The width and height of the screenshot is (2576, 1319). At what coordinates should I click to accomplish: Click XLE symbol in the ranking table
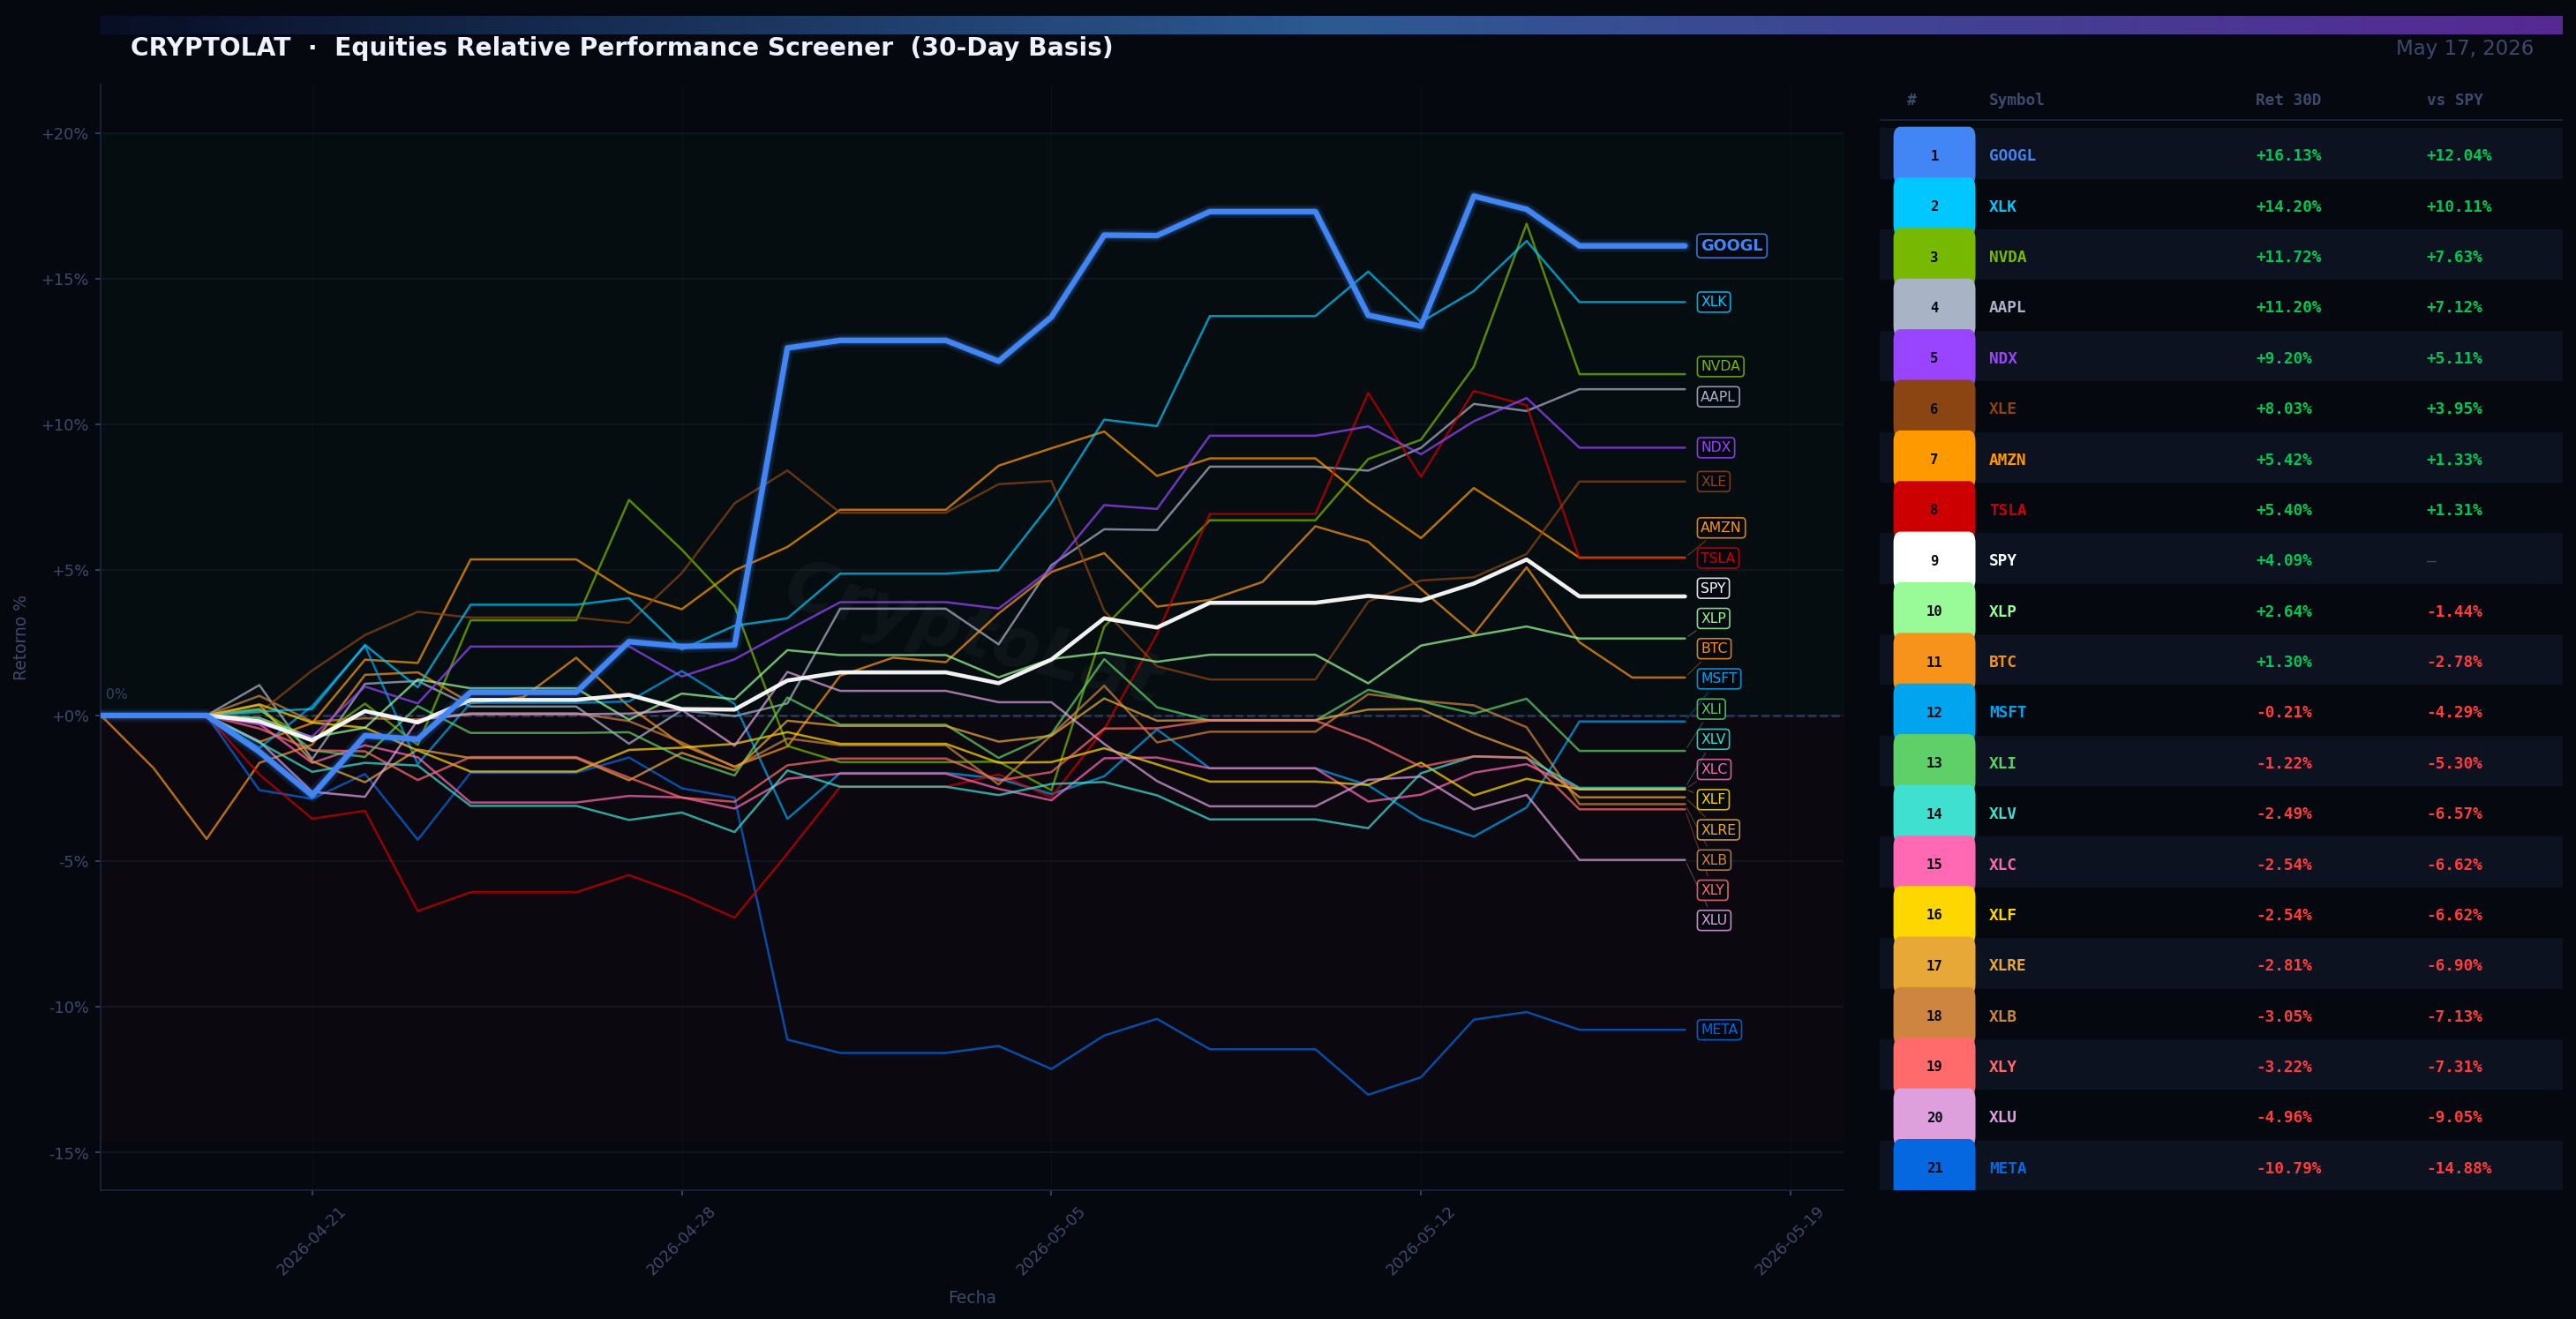tap(2002, 408)
